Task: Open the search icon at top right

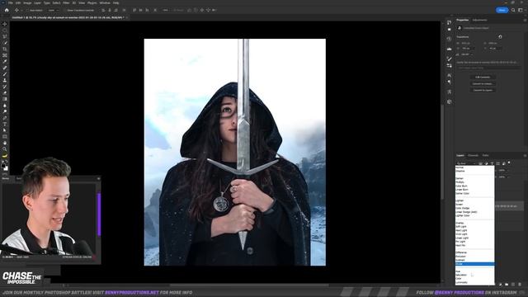Action: pos(513,10)
